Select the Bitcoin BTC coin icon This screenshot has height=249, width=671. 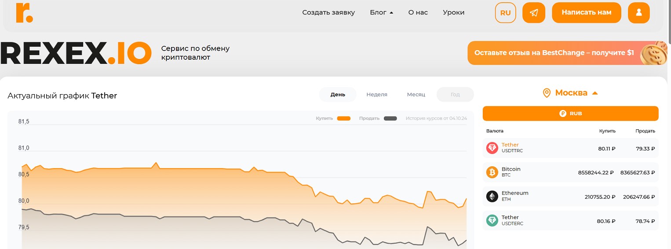pyautogui.click(x=492, y=172)
